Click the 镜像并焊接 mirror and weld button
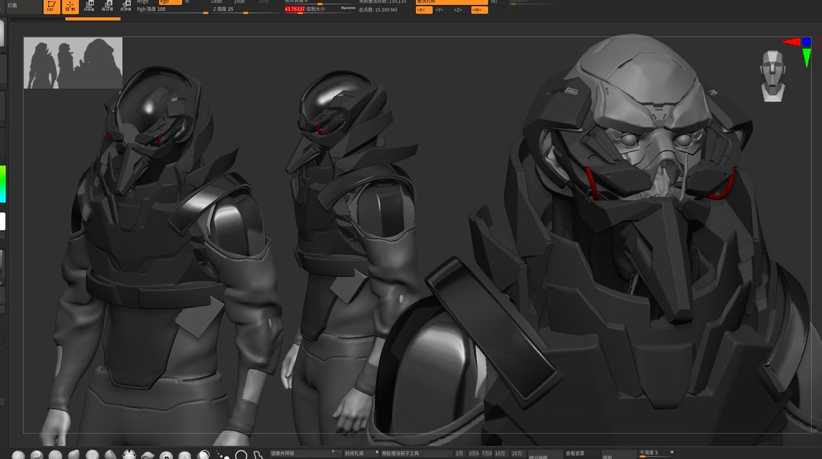 tap(306, 453)
